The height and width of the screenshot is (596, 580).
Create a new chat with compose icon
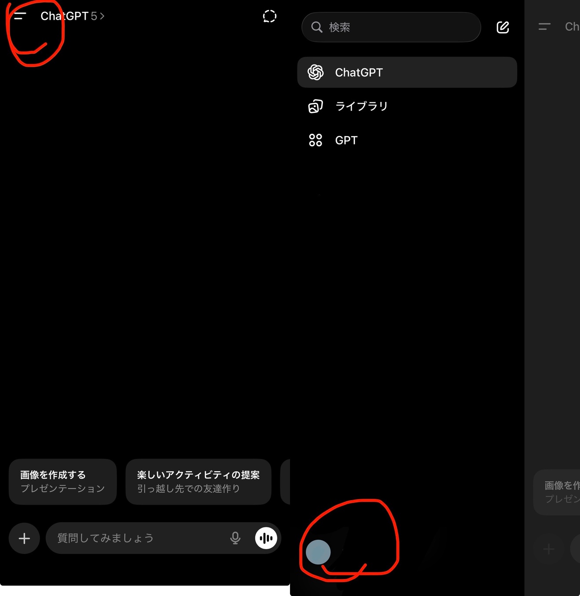pyautogui.click(x=503, y=27)
